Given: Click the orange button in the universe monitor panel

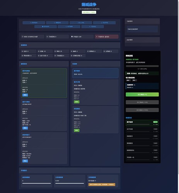Looking at the screenshot, I should click(x=102, y=185).
